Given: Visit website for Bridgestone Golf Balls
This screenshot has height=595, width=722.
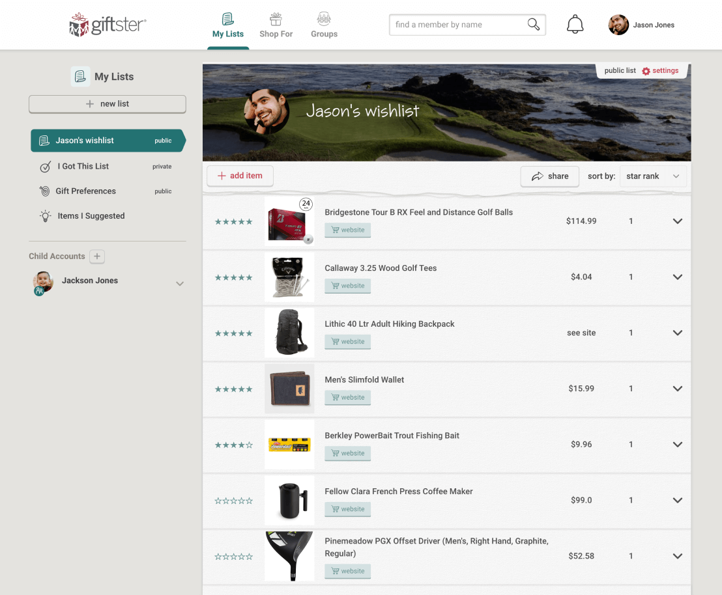Looking at the screenshot, I should [x=348, y=230].
